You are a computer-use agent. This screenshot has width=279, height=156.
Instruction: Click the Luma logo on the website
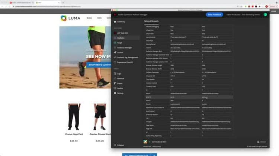click(70, 18)
